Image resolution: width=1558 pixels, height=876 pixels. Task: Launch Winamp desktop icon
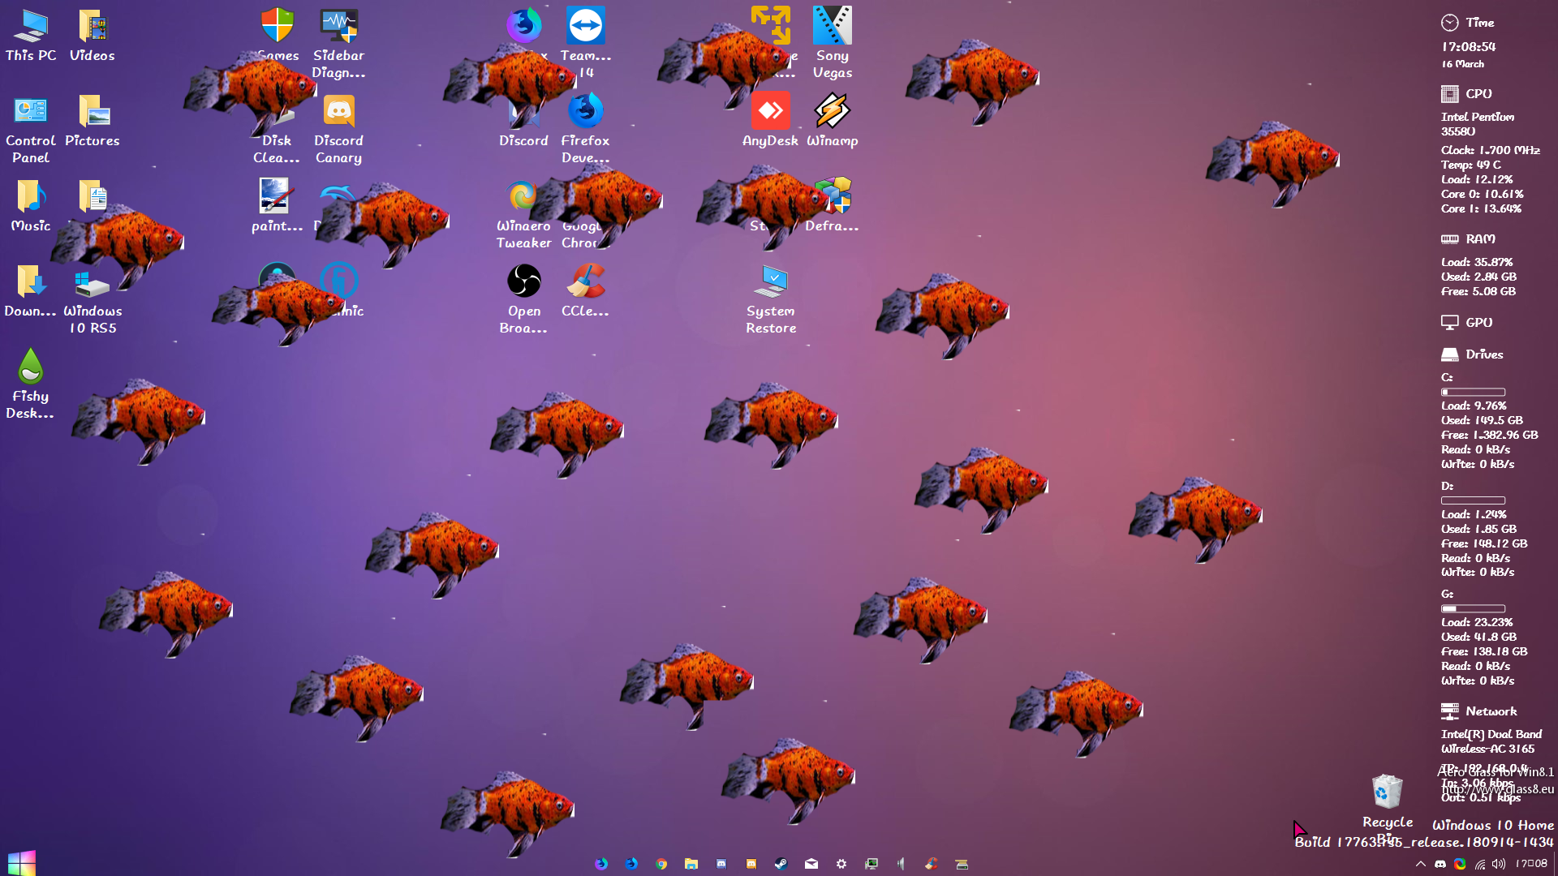(833, 121)
